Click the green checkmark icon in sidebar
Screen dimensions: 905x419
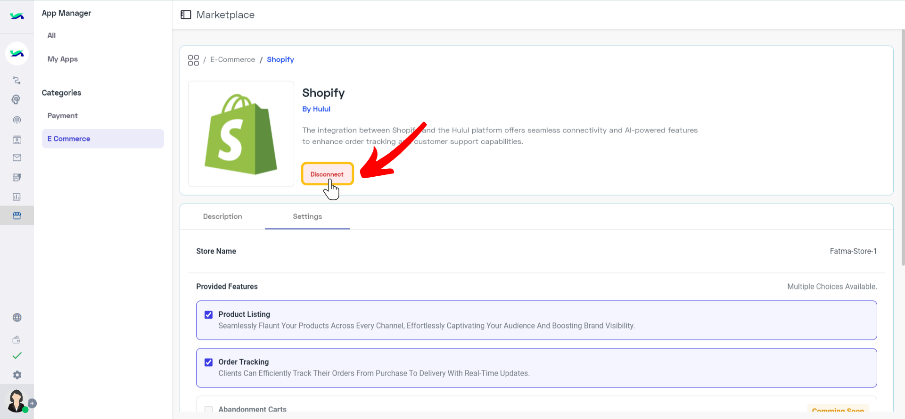[x=17, y=356]
